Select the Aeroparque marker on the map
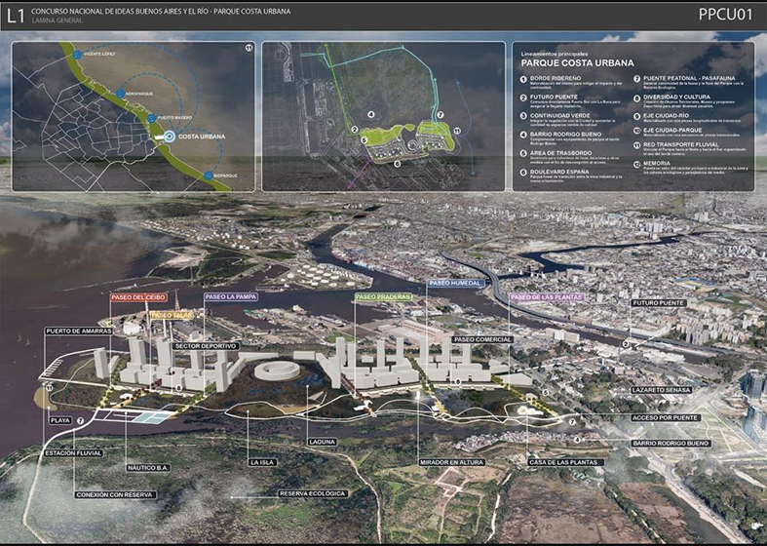Image resolution: width=767 pixels, height=546 pixels. click(120, 94)
